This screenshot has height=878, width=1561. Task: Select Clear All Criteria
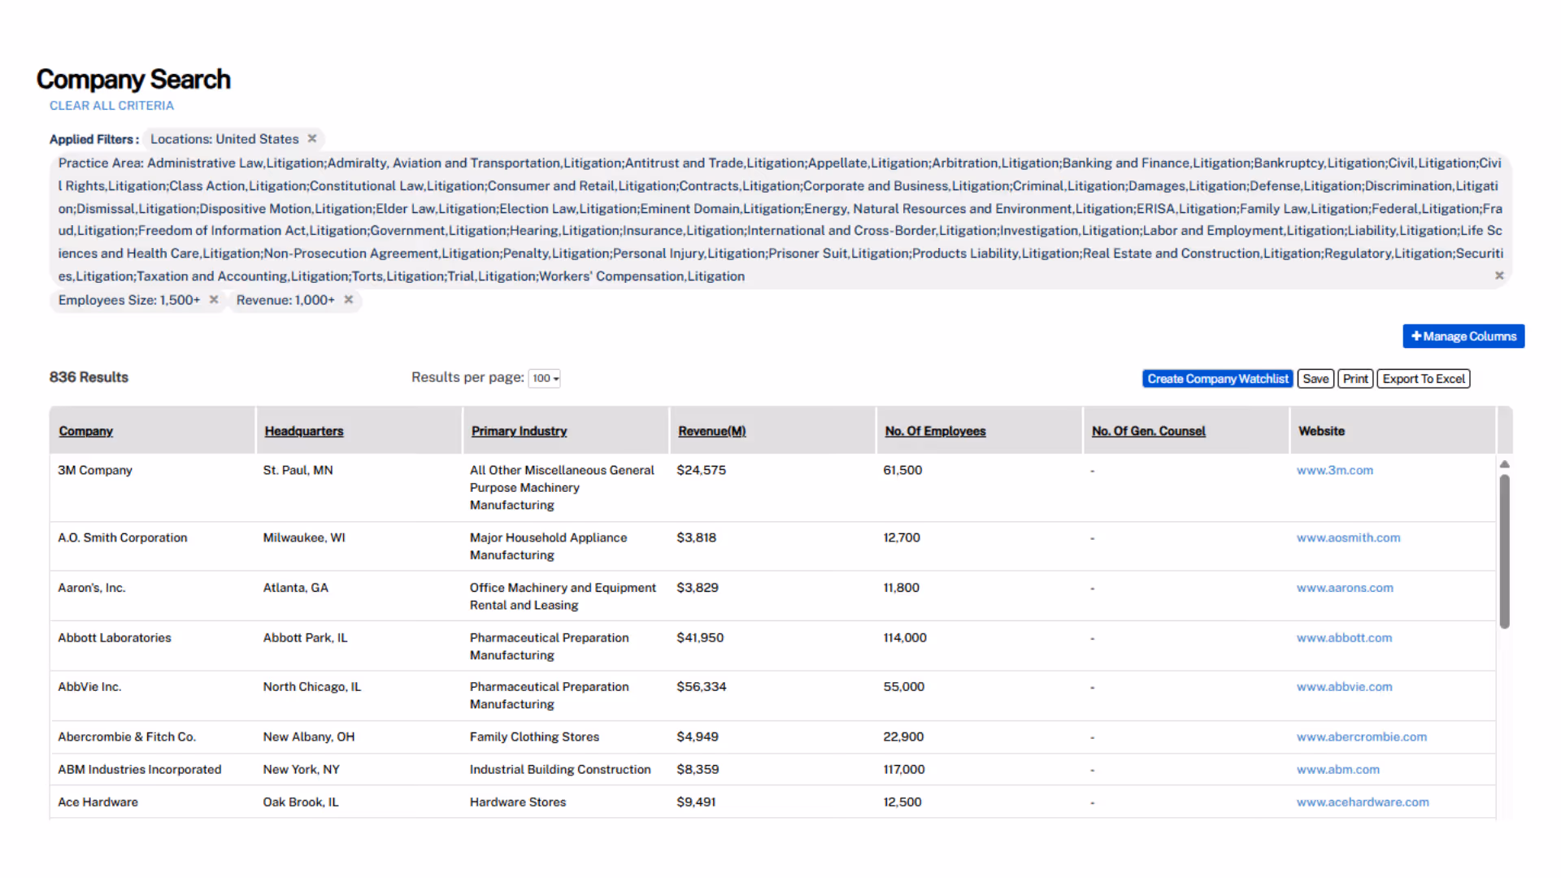click(x=111, y=105)
